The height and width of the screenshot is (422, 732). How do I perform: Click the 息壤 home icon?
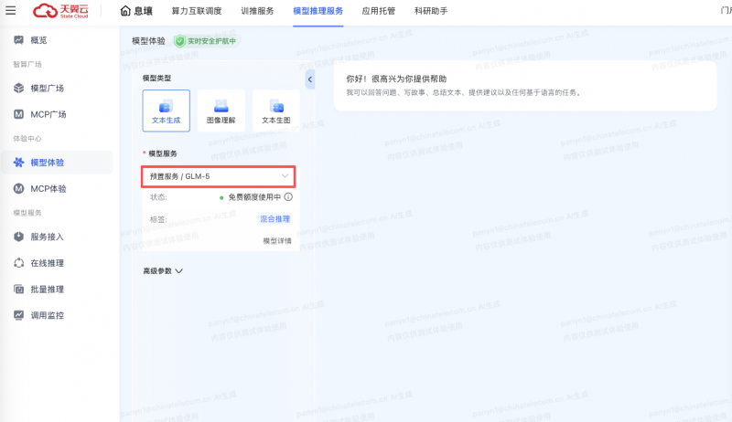click(125, 11)
